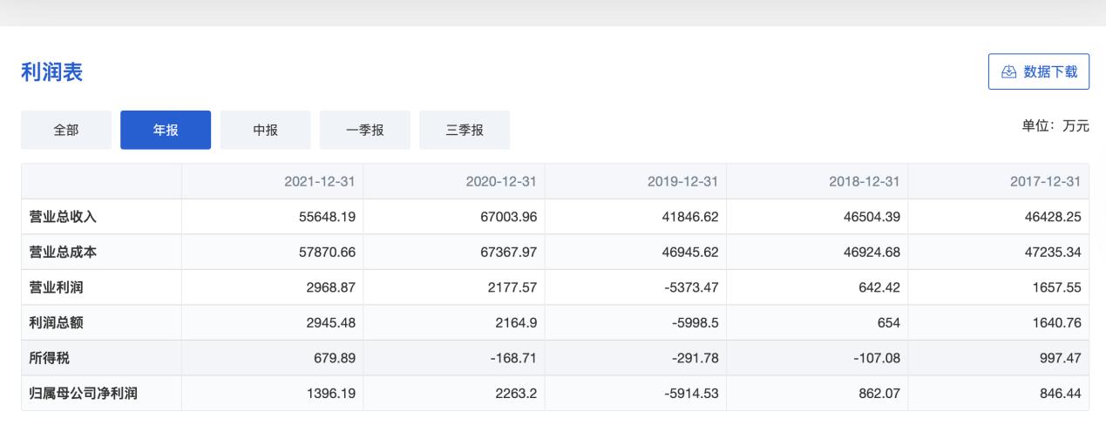Image resolution: width=1106 pixels, height=432 pixels.
Task: Click the value -5914.53
Action: pos(691,394)
